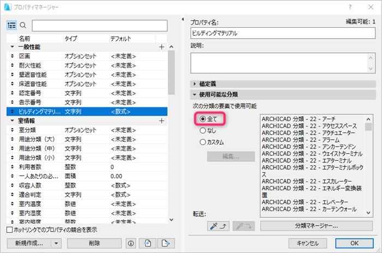Toggle the tree view icon
Viewport: 382px width, 253px height.
(11, 25)
